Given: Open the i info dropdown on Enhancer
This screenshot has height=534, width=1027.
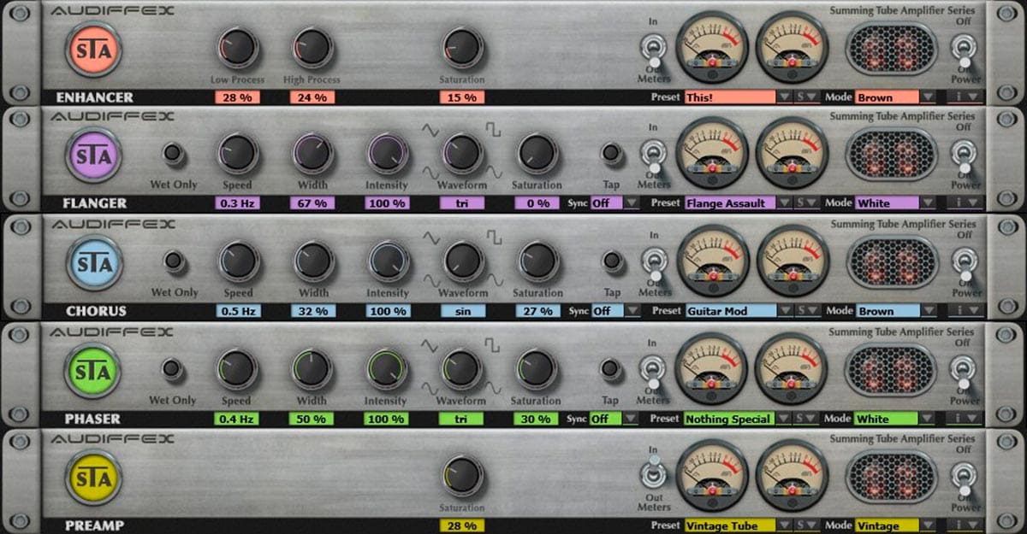Looking at the screenshot, I should (x=966, y=97).
